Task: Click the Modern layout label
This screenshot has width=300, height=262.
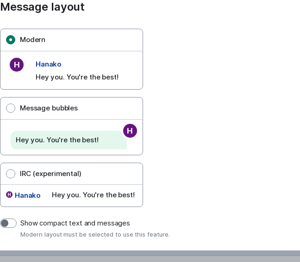Action: [x=32, y=40]
